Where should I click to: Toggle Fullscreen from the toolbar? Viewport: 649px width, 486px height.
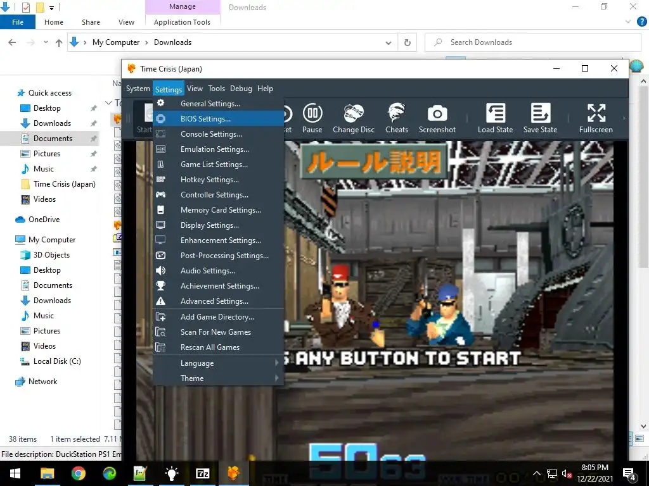596,118
